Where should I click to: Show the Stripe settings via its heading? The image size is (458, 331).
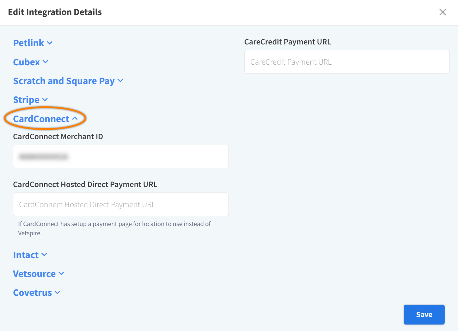[26, 100]
